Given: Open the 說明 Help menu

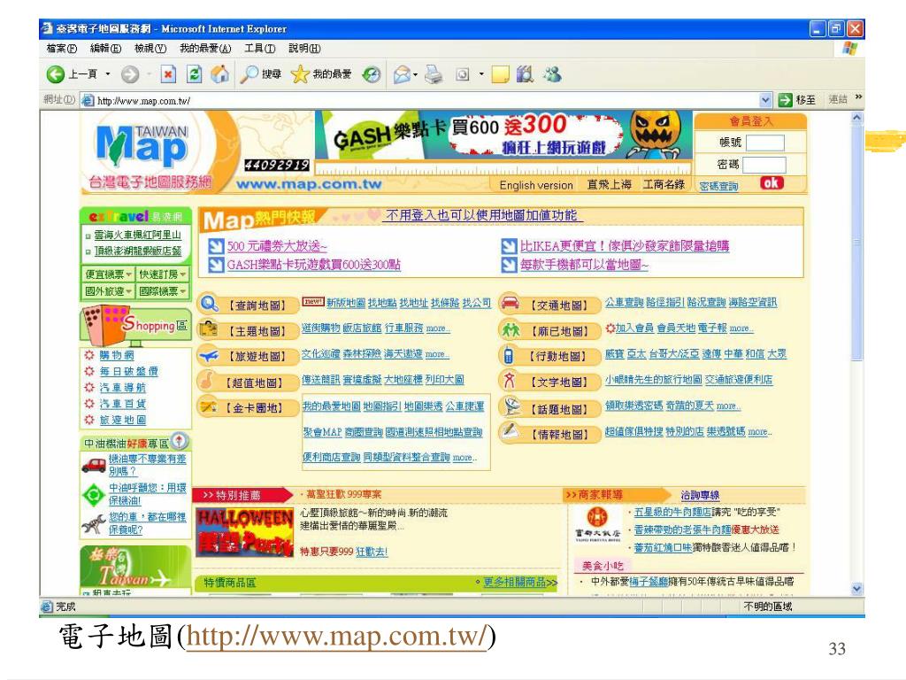Looking at the screenshot, I should [304, 49].
